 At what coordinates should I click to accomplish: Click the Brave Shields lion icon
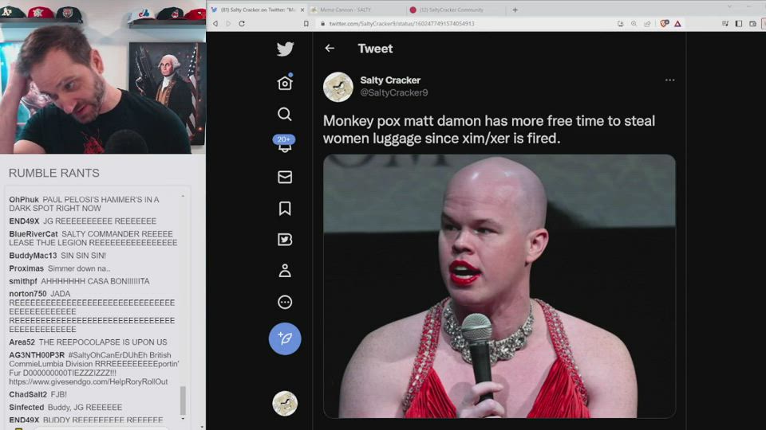coord(663,24)
